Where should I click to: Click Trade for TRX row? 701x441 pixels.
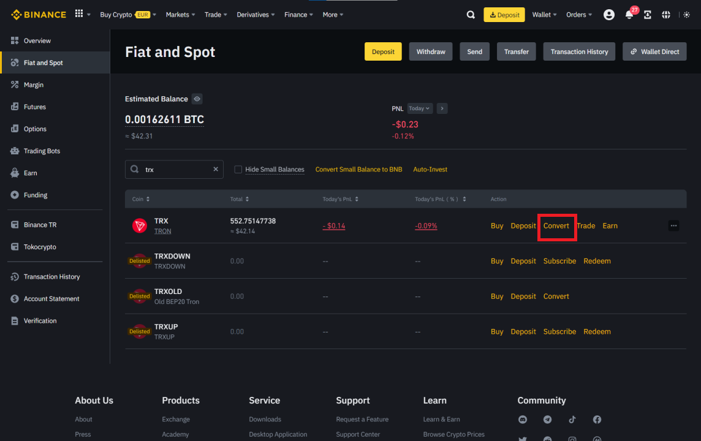pyautogui.click(x=586, y=225)
